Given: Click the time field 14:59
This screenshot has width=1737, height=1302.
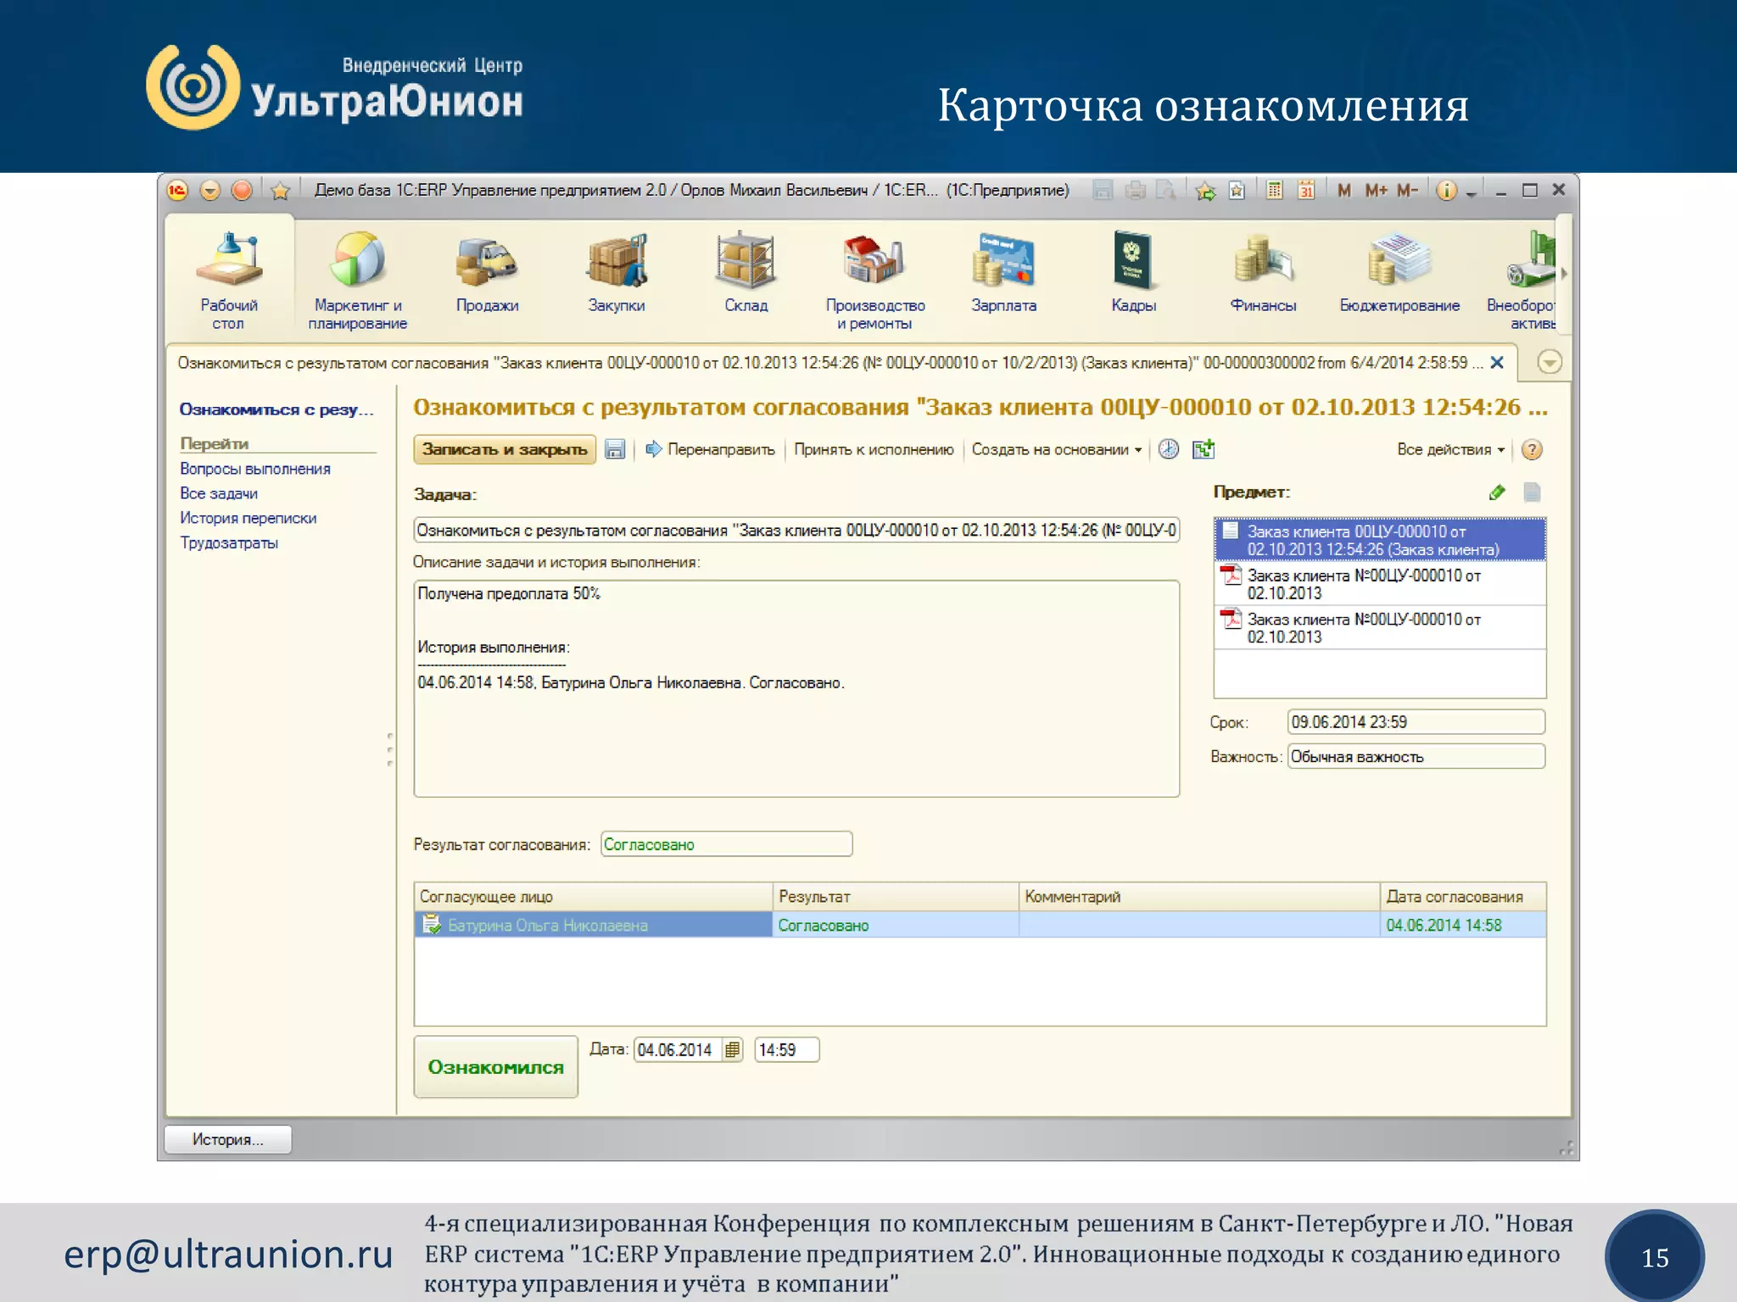Looking at the screenshot, I should click(x=786, y=1049).
